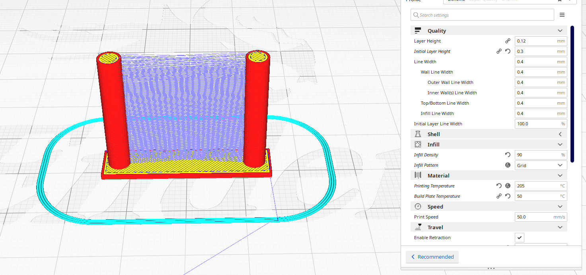The image size is (586, 275).
Task: Open the settings visibility hamburger menu
Action: pos(562,15)
